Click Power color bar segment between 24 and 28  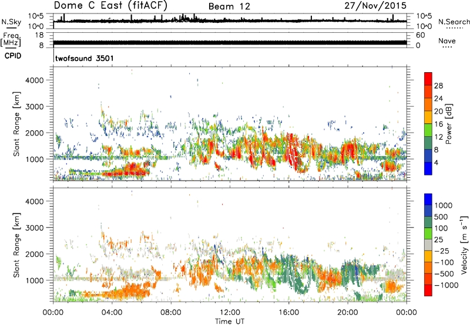tap(428, 92)
